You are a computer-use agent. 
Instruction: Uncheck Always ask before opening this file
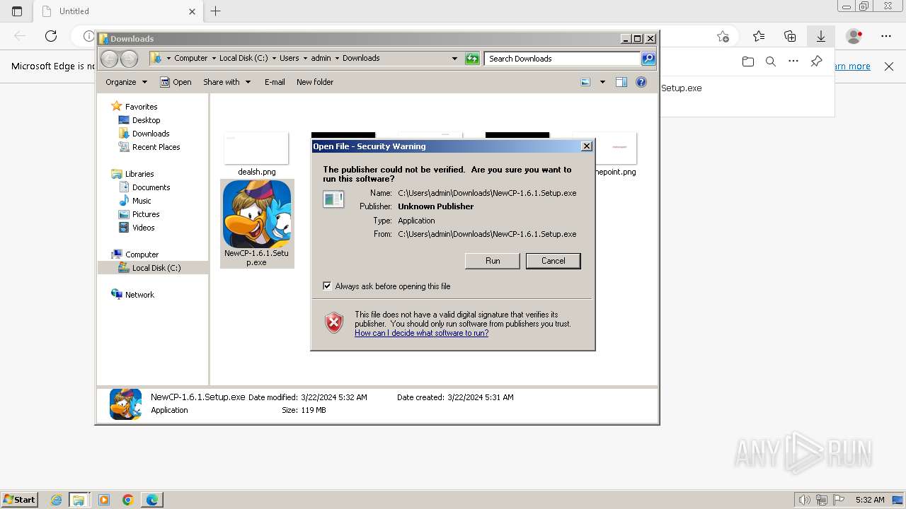coord(327,286)
